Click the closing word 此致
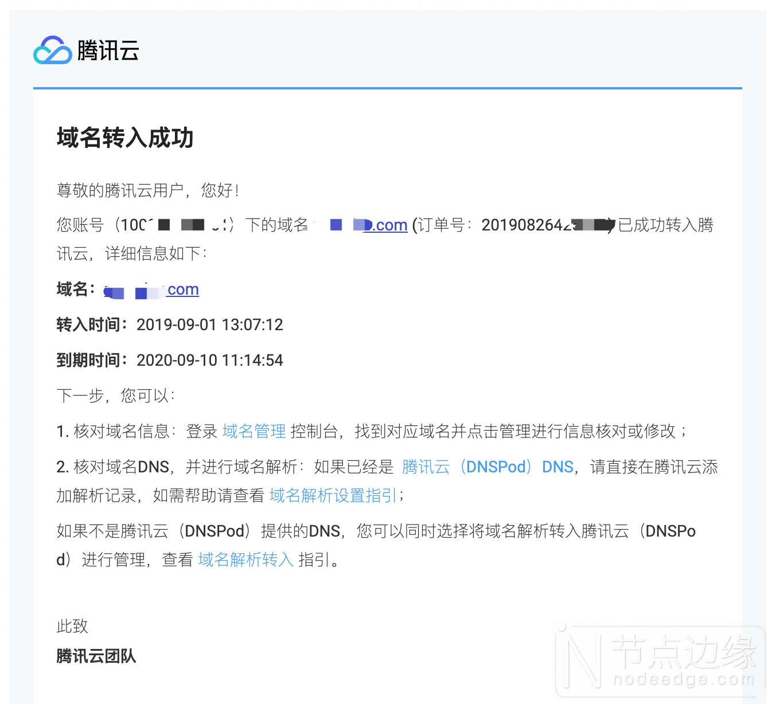Screen dimensions: 772x704 tap(72, 626)
